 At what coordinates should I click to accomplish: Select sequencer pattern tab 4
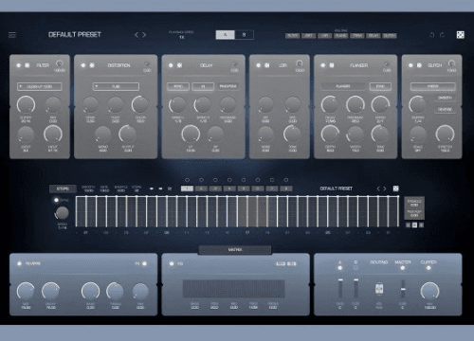pyautogui.click(x=229, y=188)
